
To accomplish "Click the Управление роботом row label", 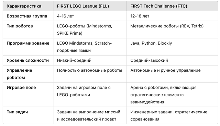I will tap(19, 74).
